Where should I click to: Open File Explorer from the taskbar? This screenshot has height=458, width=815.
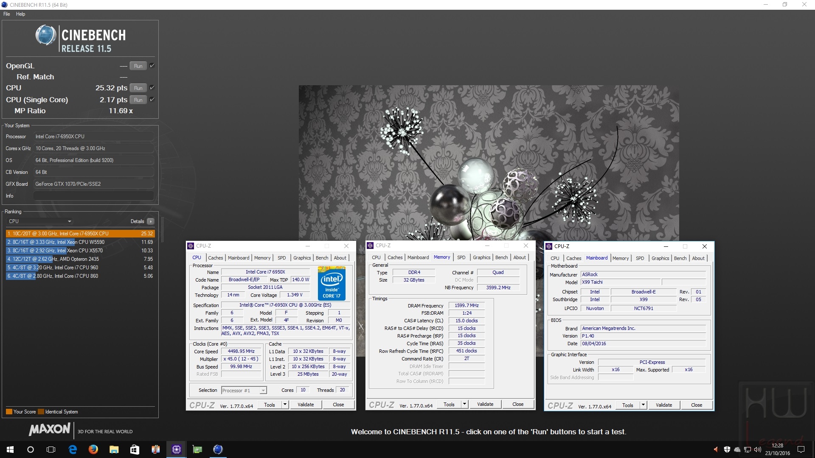click(x=114, y=450)
